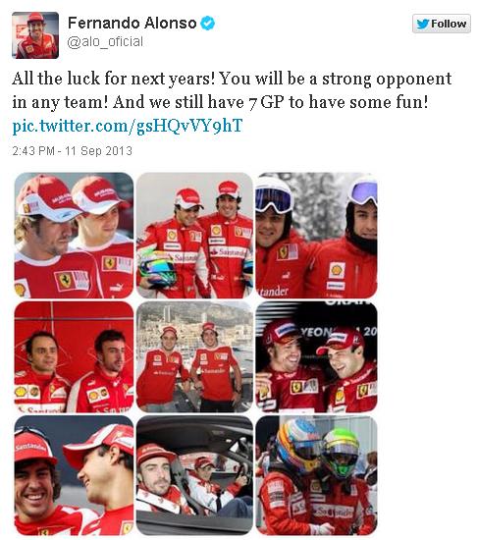The width and height of the screenshot is (477, 540).
Task: Open the photo with the driver holding a helmet
Action: point(194,236)
